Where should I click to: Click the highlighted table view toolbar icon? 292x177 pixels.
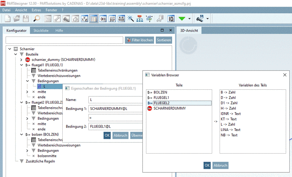[94, 19]
